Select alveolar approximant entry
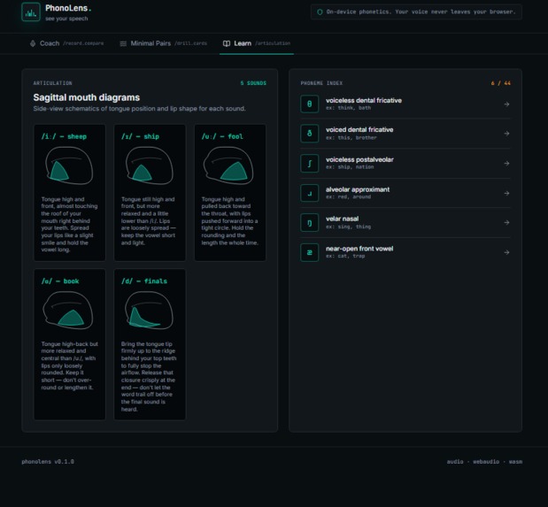Screen dimensions: 548x507 405,193
